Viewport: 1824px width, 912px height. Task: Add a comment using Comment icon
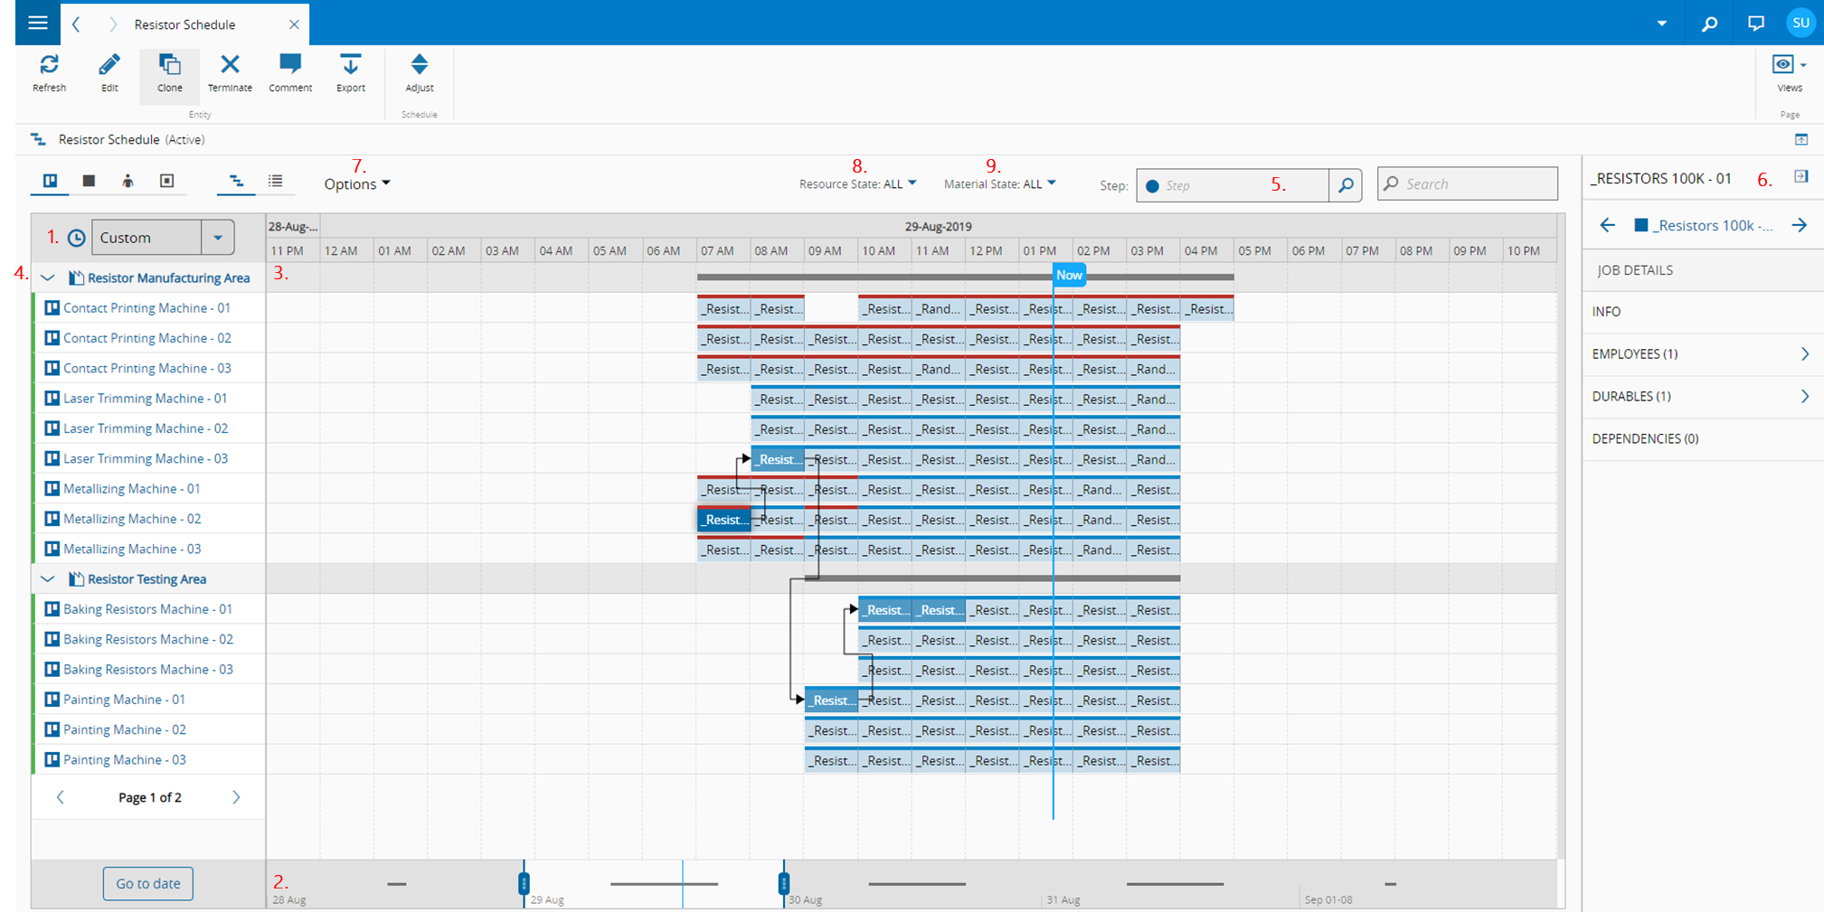[290, 65]
